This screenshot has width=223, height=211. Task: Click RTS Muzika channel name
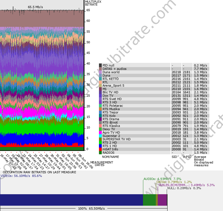(111, 109)
